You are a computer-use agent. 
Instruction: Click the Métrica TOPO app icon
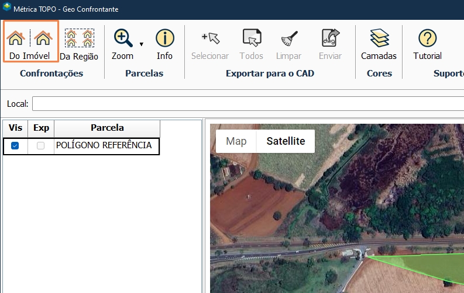(x=6, y=7)
